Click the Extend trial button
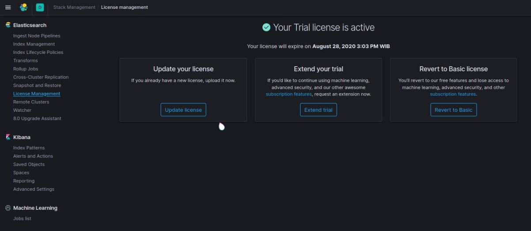Screen dimensions: 531x231 (x=319, y=110)
